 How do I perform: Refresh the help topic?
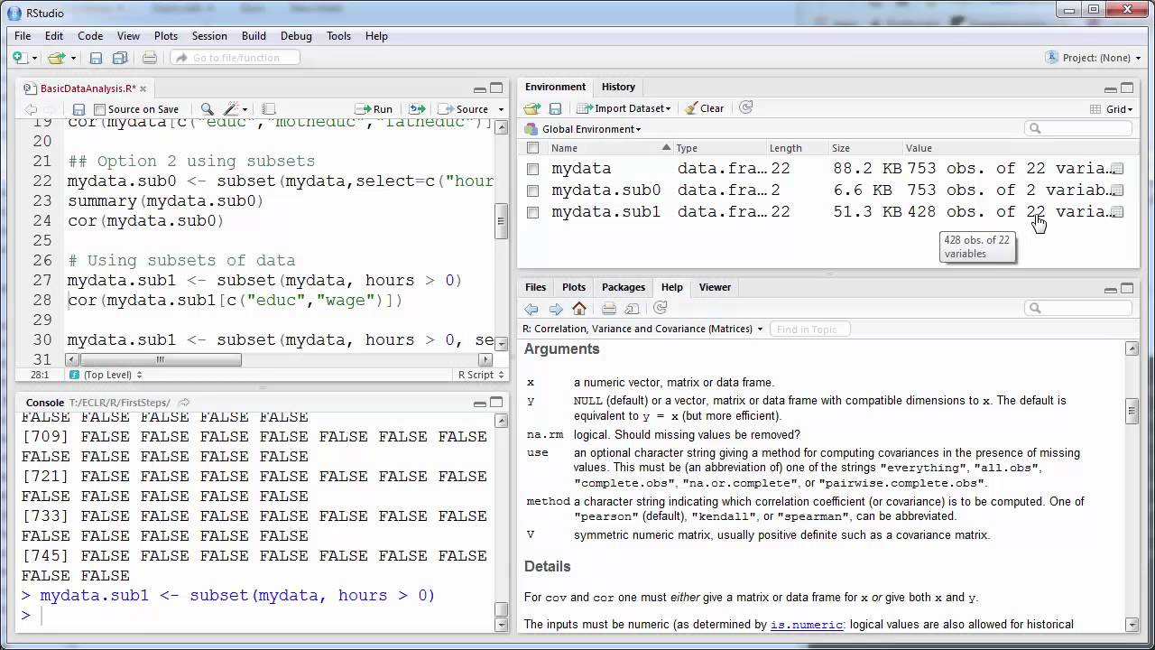661,308
